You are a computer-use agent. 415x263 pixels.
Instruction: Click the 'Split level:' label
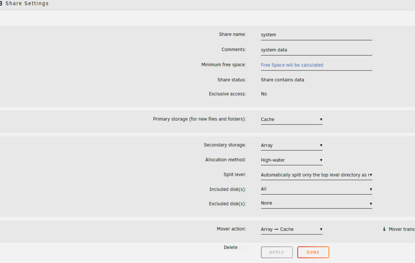coord(235,174)
